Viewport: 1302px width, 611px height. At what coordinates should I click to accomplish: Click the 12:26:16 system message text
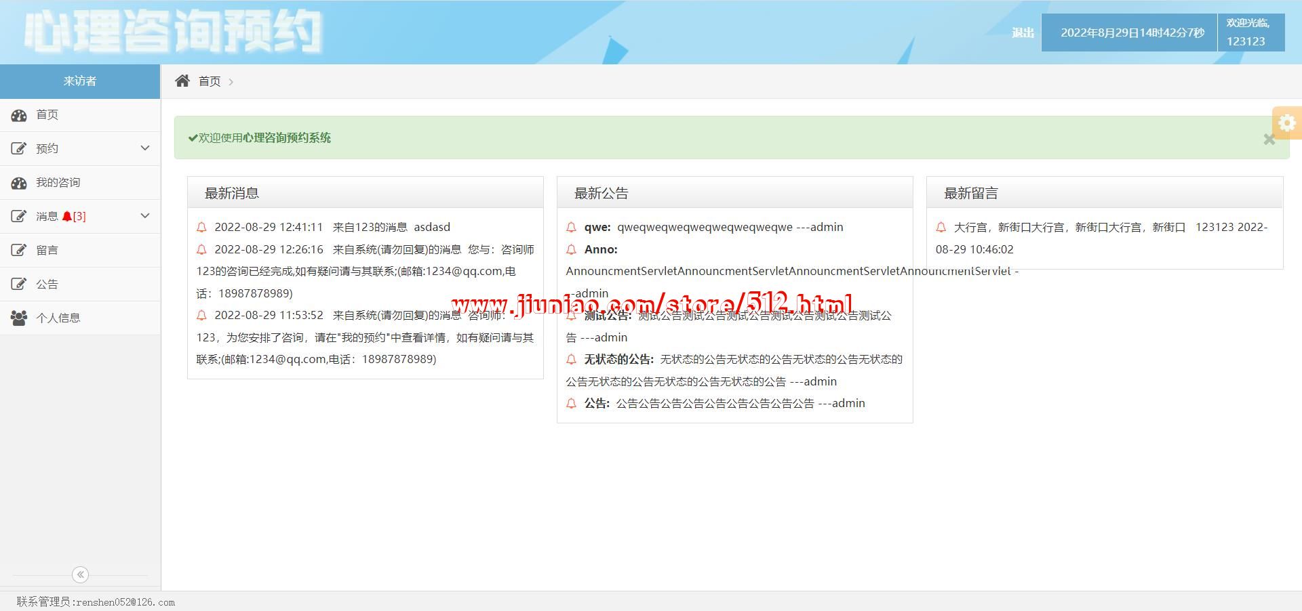point(366,272)
